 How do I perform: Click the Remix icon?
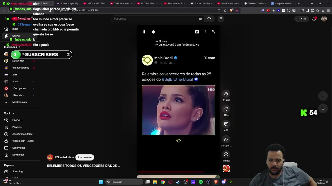(x=226, y=154)
